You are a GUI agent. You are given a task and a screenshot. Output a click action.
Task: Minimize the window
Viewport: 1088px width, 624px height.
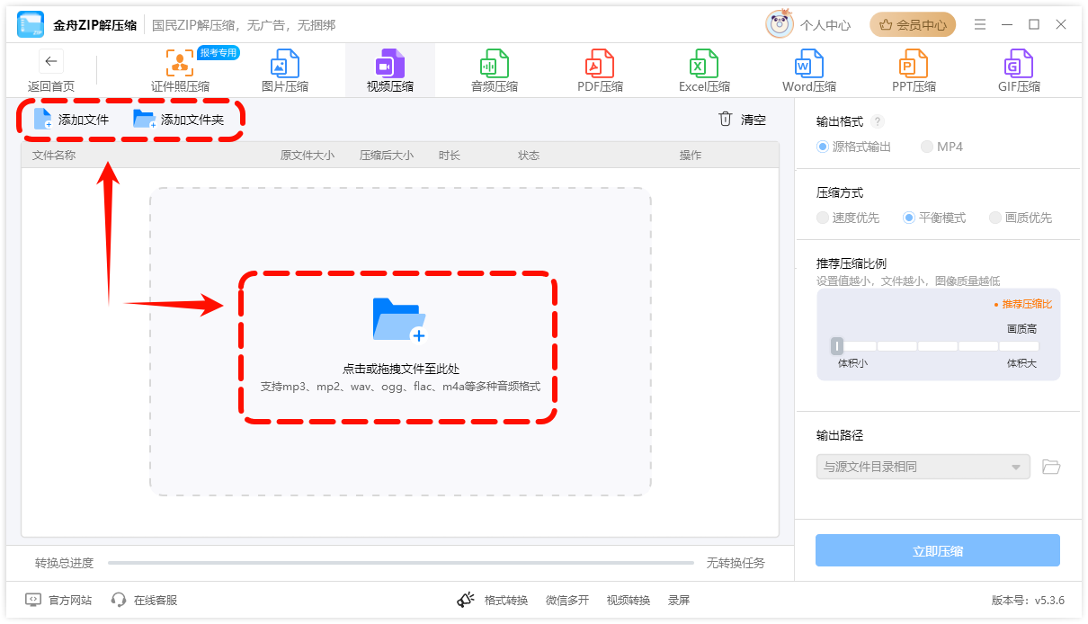[x=1007, y=24]
